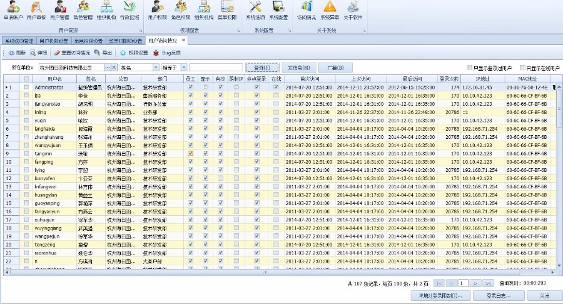Click the 登录日志... button
The height and width of the screenshot is (304, 563).
498,296
